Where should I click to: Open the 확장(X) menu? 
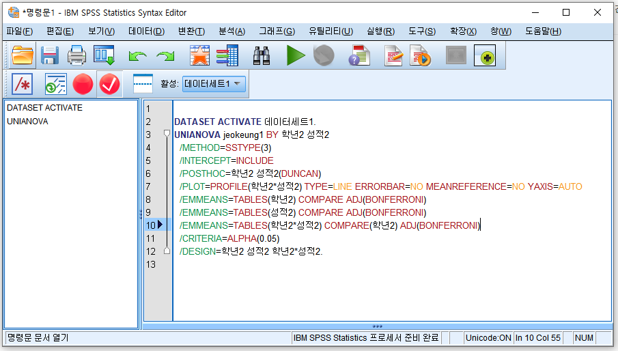point(463,31)
